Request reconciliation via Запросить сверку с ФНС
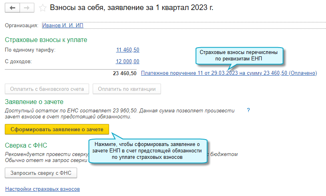 tap(41, 173)
